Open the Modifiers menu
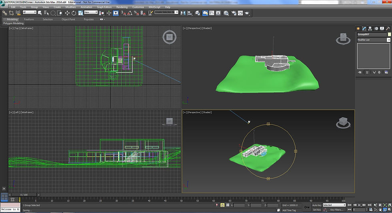 70,7
